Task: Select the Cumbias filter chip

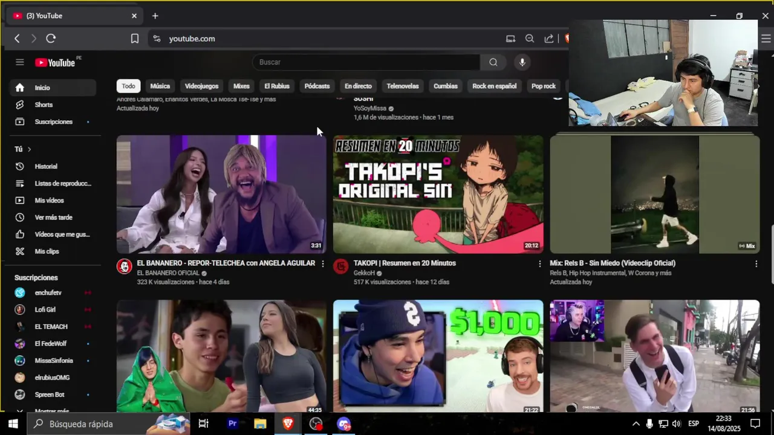Action: pyautogui.click(x=446, y=86)
